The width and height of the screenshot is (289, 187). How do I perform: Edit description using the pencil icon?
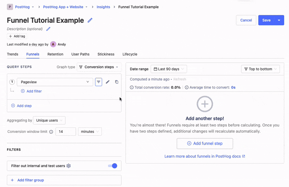(x=48, y=29)
